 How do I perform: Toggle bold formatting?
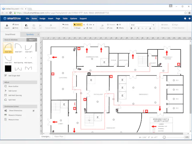click(x=132, y=28)
